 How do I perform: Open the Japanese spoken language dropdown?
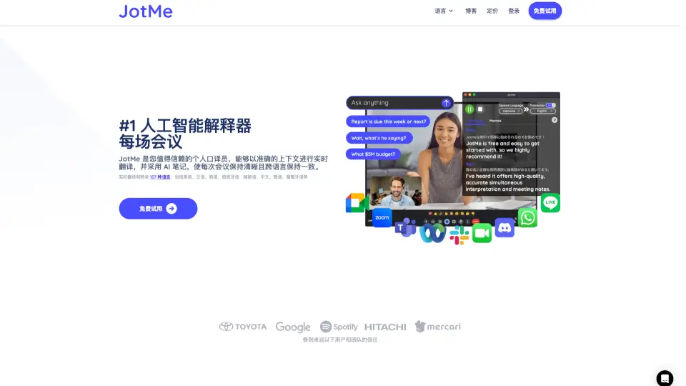click(x=510, y=112)
